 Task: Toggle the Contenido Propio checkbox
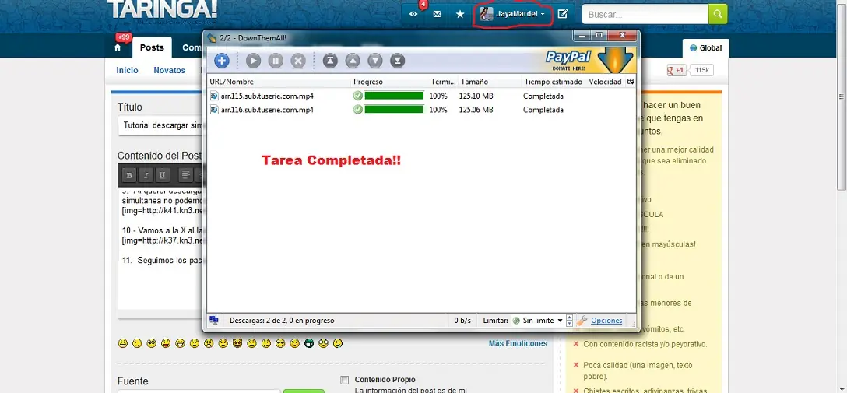pos(345,380)
